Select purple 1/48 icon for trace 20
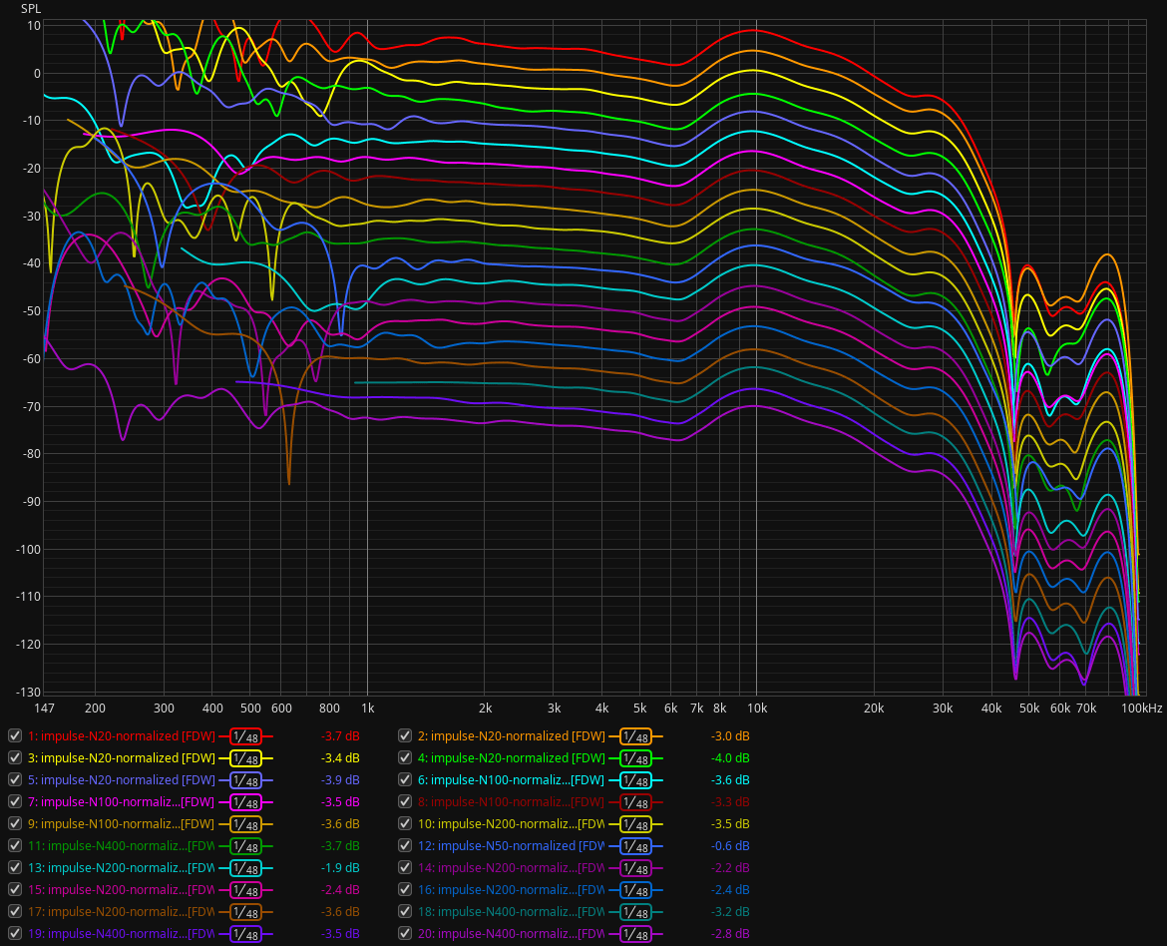Screen dimensions: 1167x946 (635, 934)
